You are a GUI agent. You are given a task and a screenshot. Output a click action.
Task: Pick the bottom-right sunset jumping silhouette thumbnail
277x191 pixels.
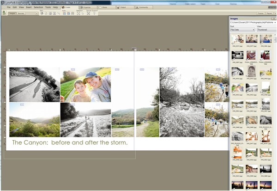[266, 185]
